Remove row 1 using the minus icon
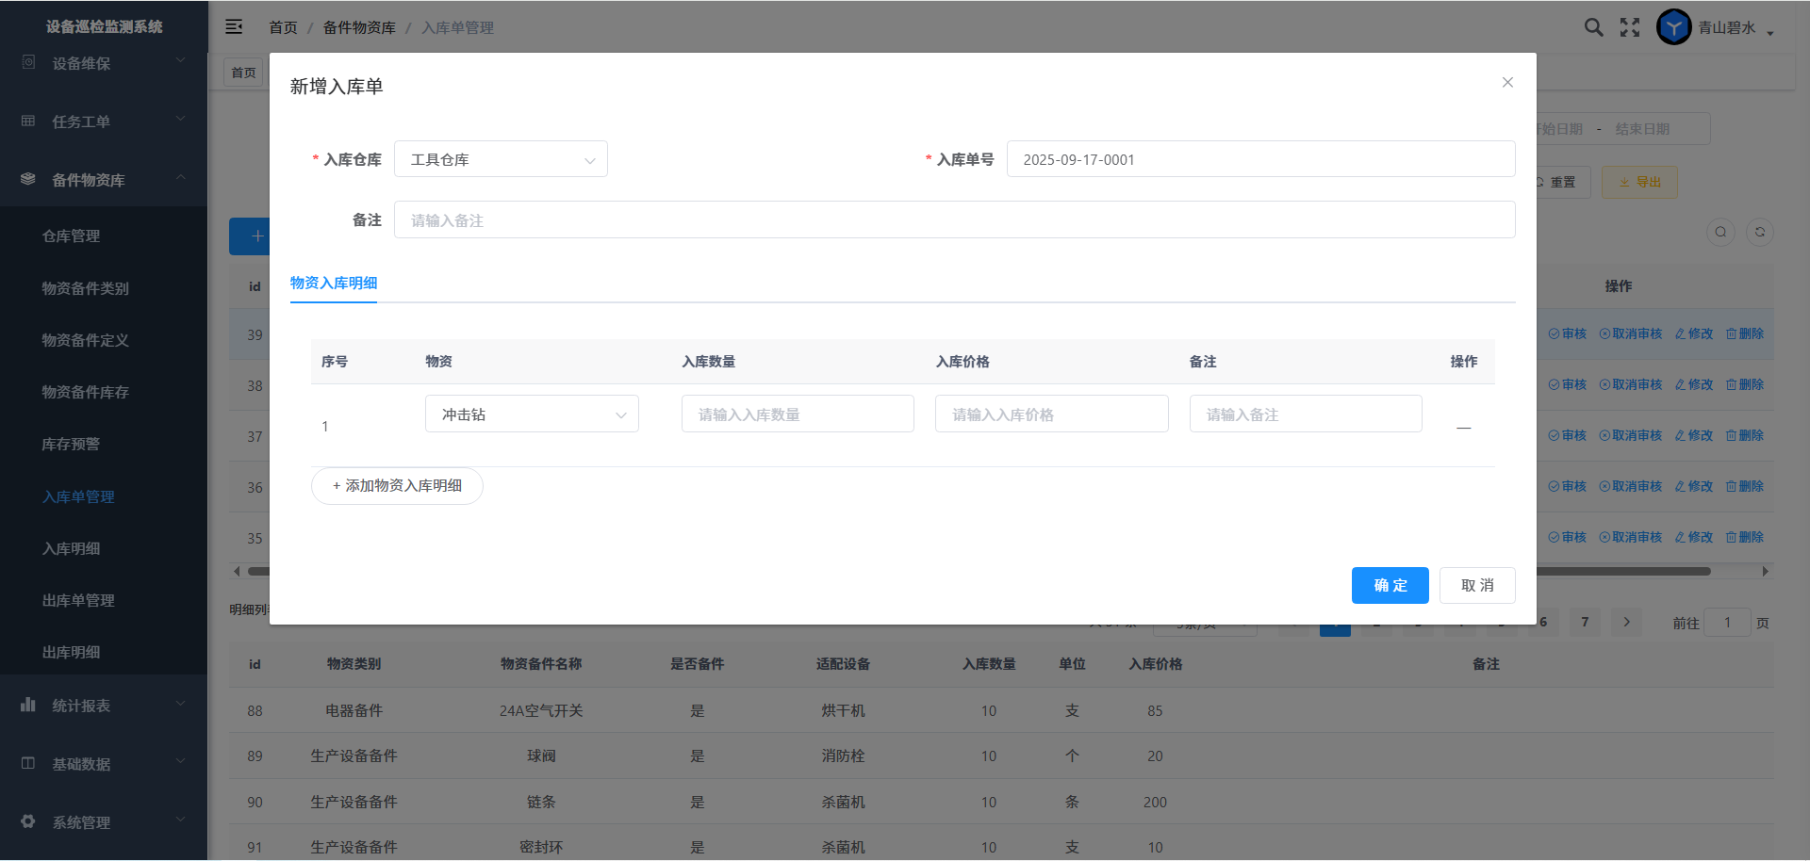The height and width of the screenshot is (861, 1810). [x=1463, y=428]
